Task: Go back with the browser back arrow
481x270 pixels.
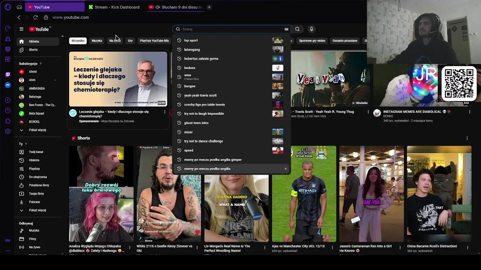Action: [19, 17]
